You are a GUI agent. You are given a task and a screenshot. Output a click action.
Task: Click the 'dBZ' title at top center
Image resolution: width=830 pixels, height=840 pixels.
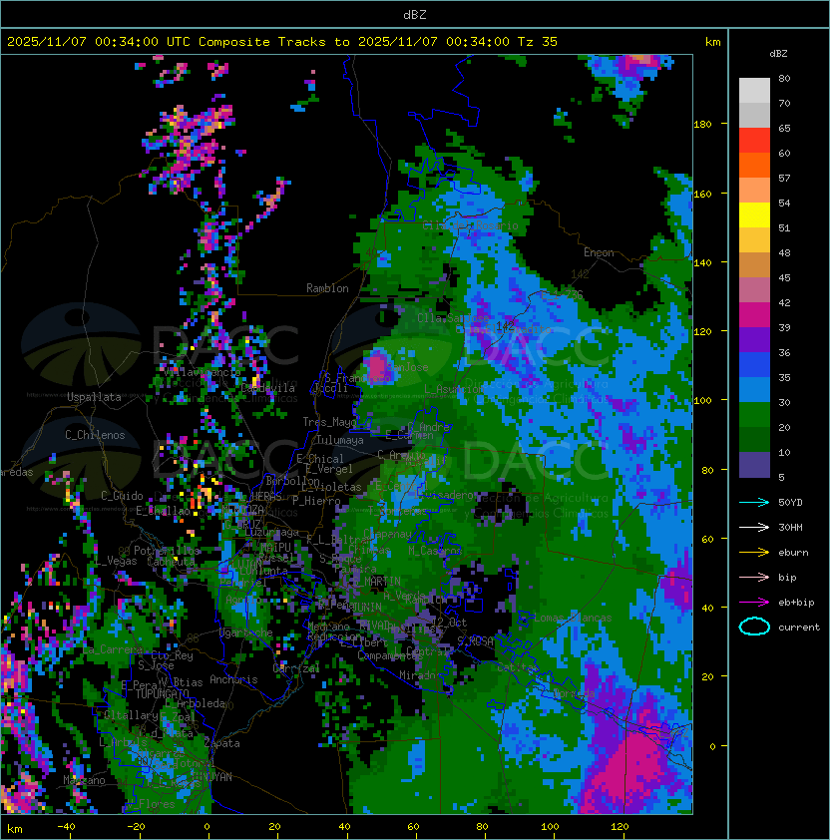(x=415, y=14)
